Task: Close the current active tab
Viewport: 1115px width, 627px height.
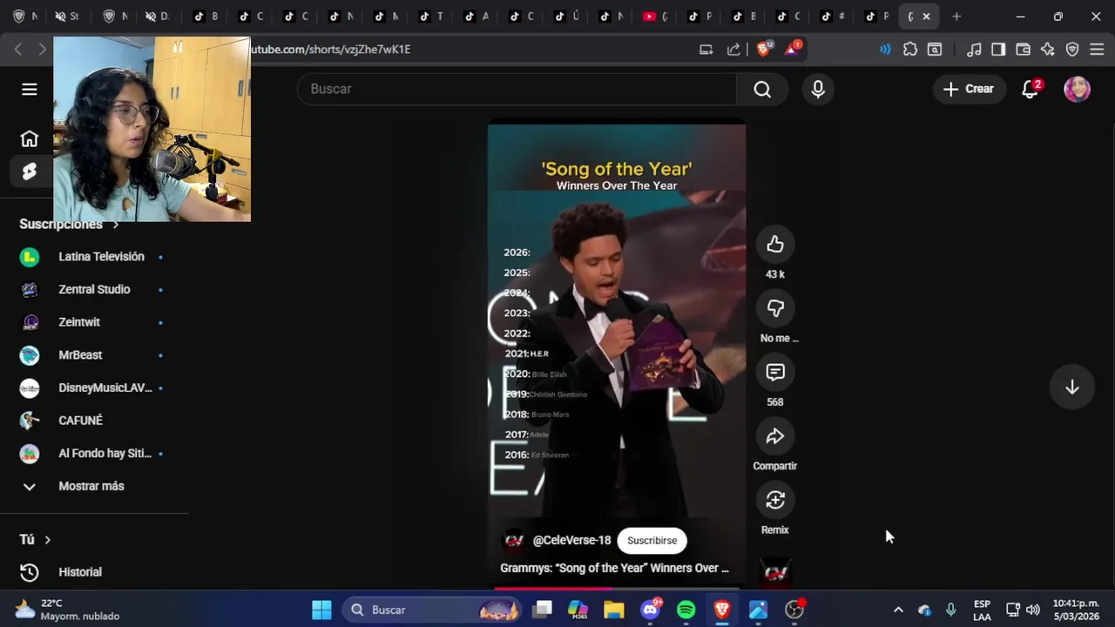Action: point(926,17)
